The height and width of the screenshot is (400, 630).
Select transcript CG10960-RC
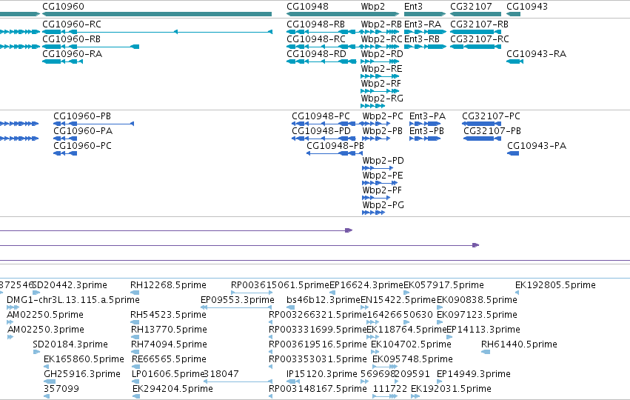click(72, 24)
